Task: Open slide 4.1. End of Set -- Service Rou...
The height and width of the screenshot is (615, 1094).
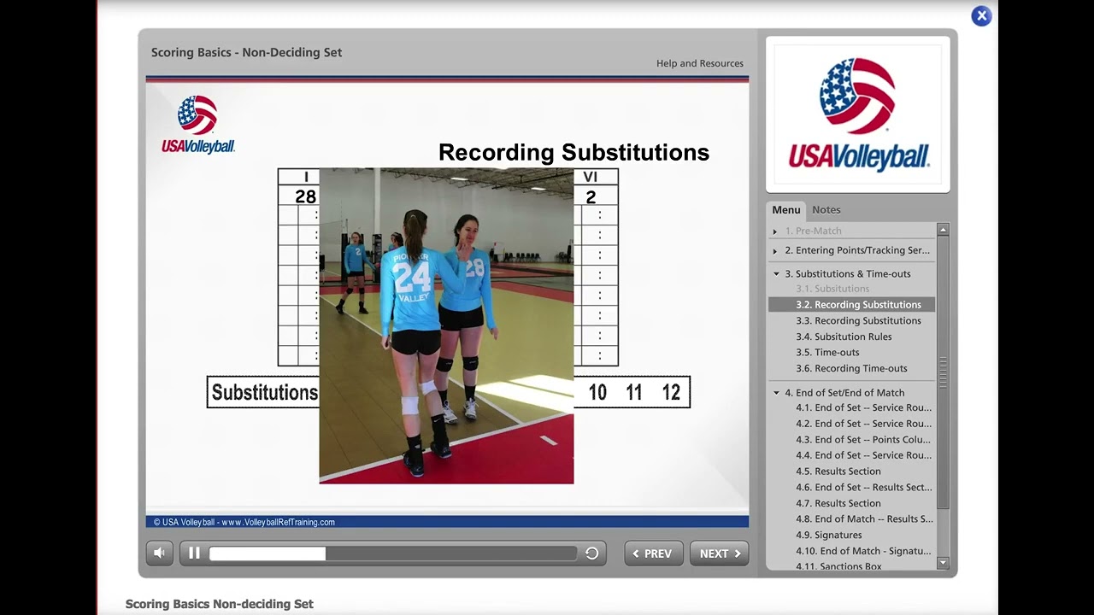Action: click(863, 407)
